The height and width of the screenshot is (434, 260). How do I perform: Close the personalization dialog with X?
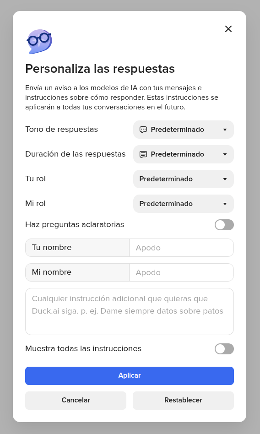coord(228,29)
